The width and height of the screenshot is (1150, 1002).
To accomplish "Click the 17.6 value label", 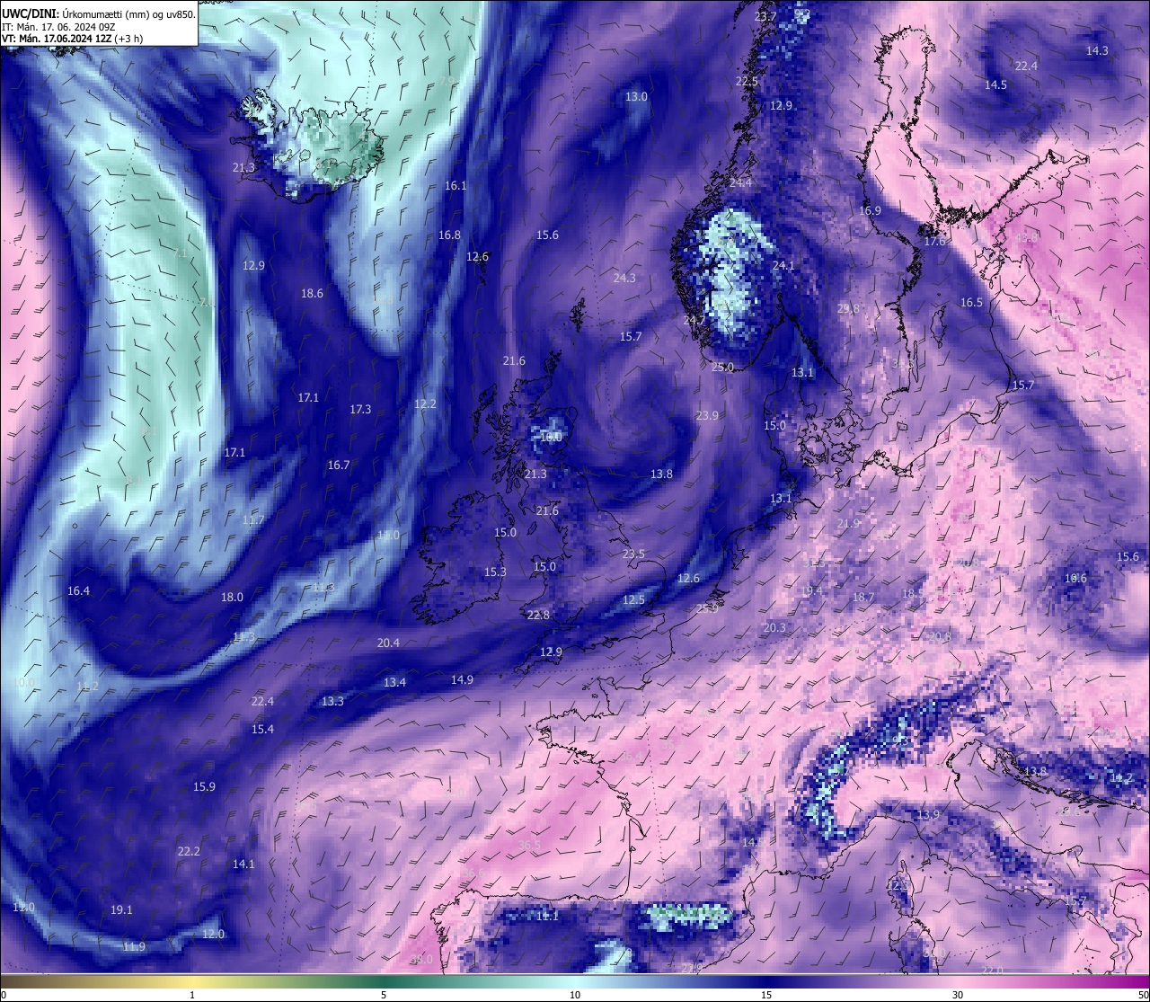I will pos(934,241).
